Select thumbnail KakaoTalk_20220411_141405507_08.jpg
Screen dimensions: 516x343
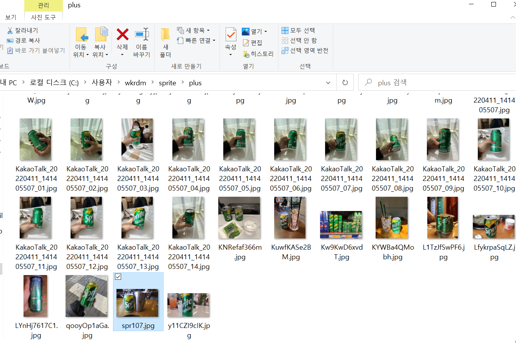(392, 139)
